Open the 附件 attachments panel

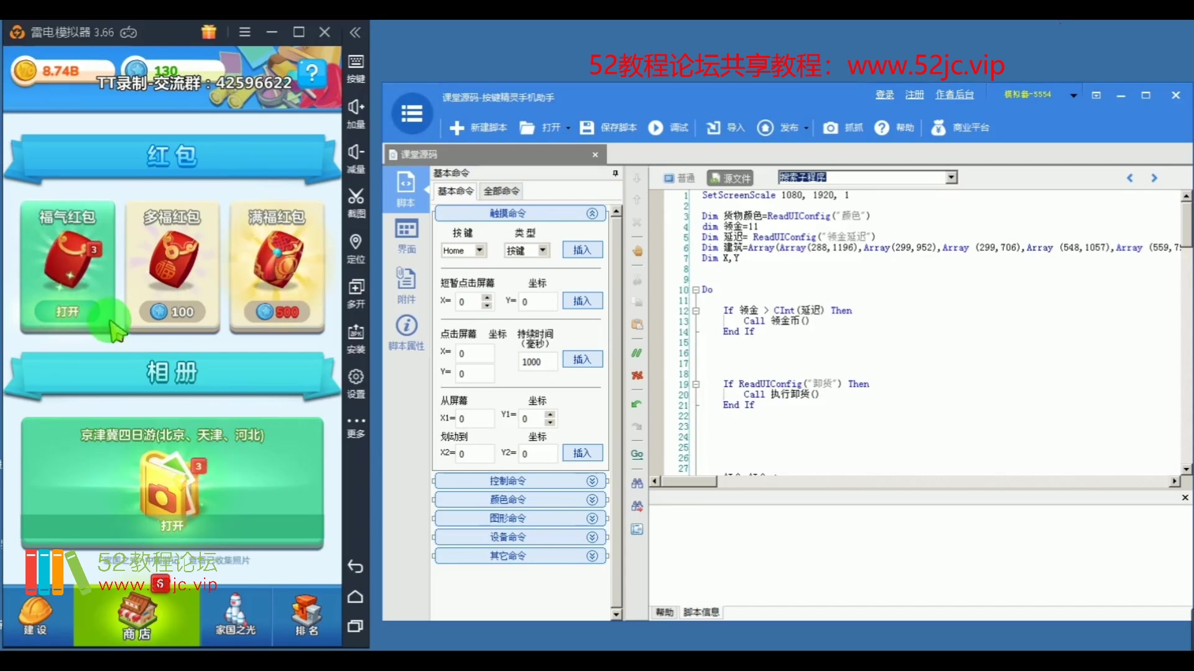[406, 285]
